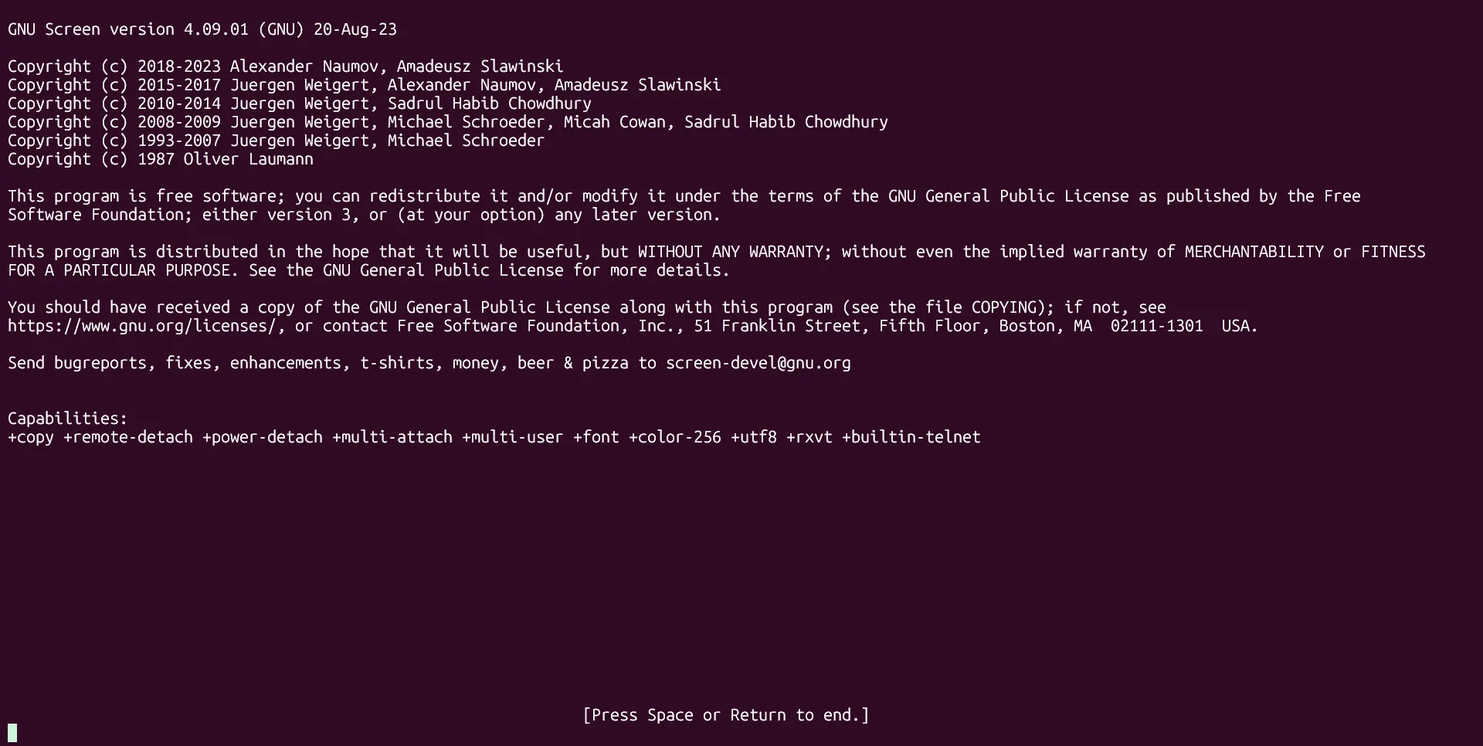
Task: Click the 2018-2023 copyright line
Action: 285,66
